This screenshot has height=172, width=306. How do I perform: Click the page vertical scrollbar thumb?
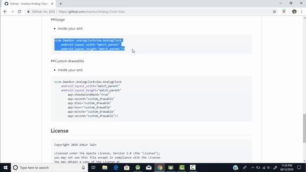304,129
